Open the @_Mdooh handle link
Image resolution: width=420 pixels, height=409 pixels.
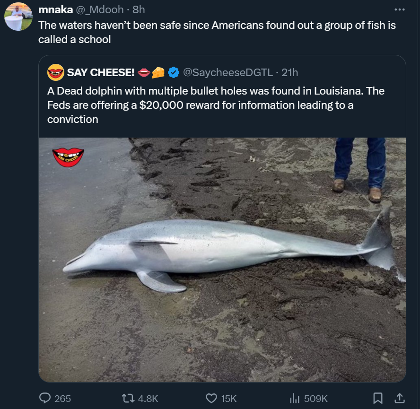[x=100, y=10]
